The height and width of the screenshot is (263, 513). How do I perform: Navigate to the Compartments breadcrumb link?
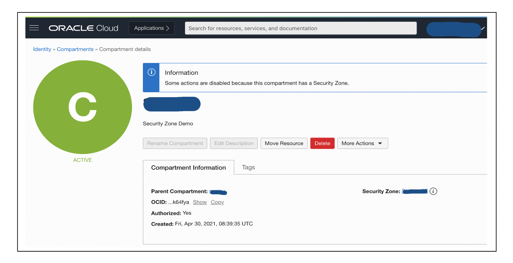[75, 49]
